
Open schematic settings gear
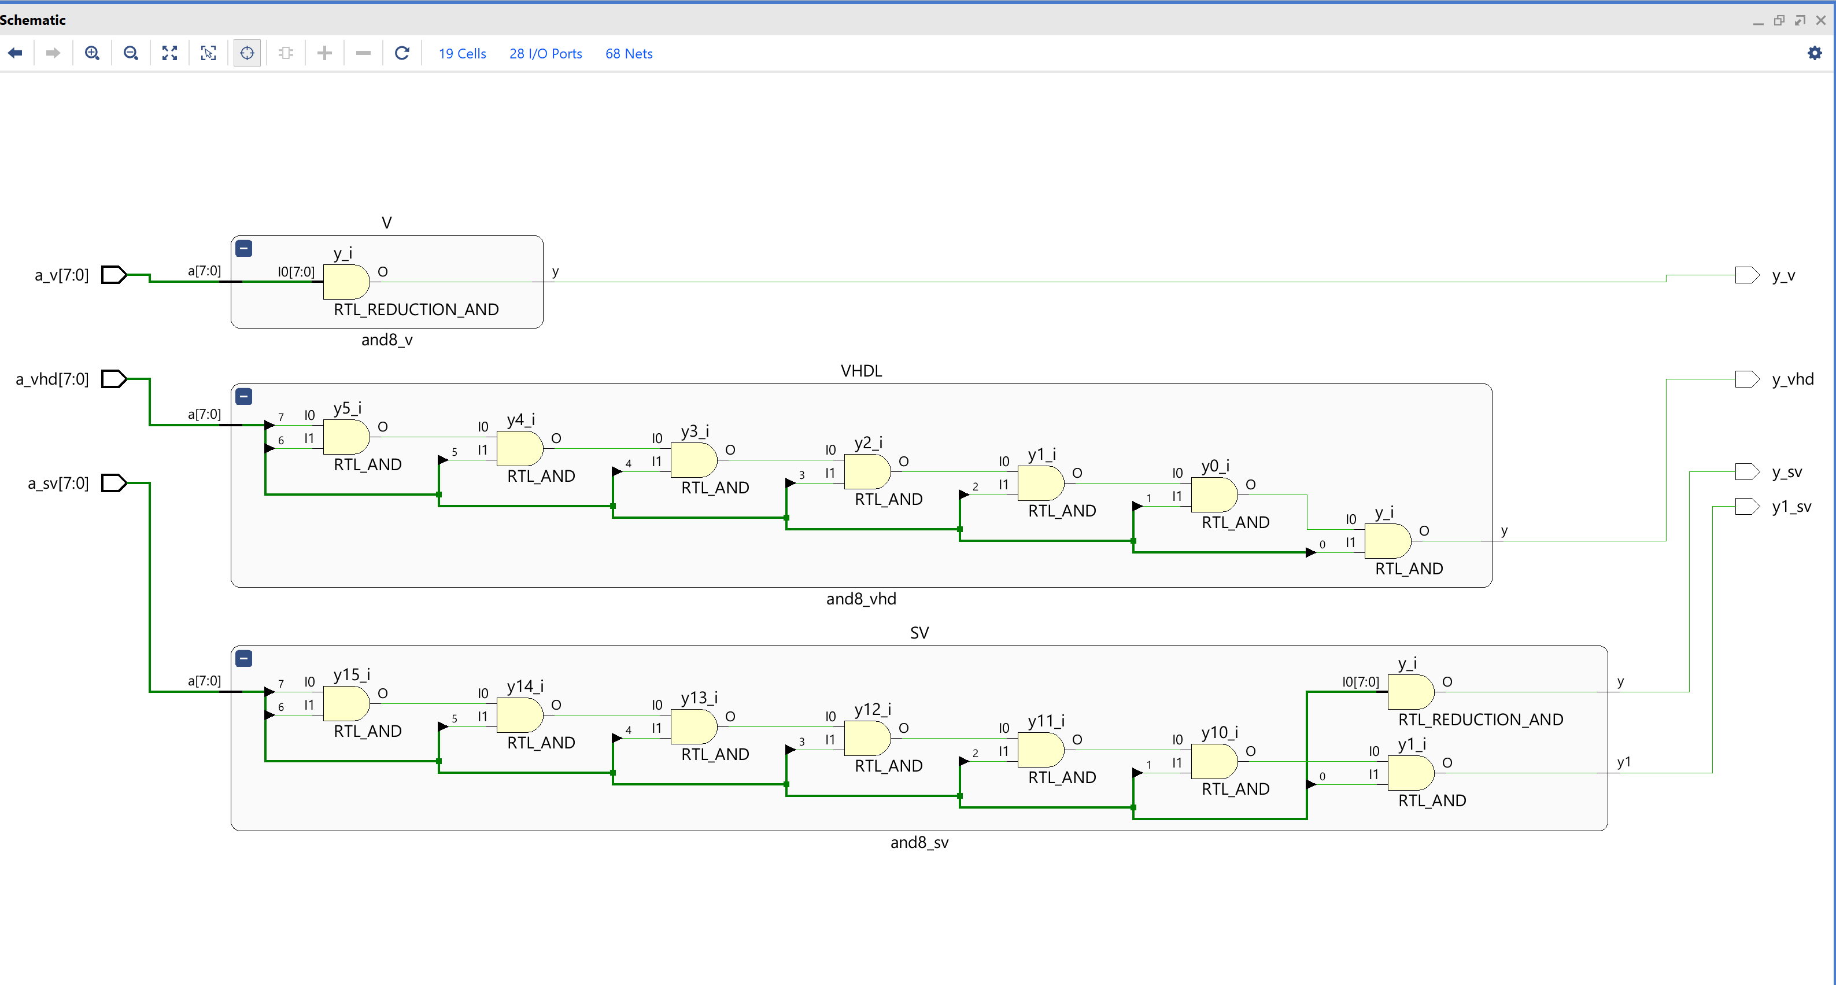point(1815,53)
